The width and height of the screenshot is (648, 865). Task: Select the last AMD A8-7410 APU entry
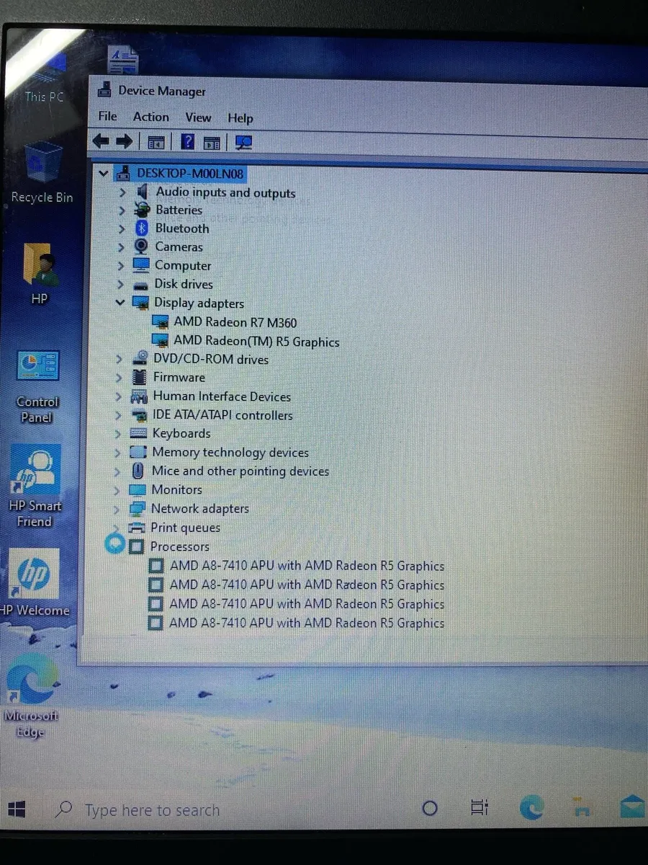[306, 623]
